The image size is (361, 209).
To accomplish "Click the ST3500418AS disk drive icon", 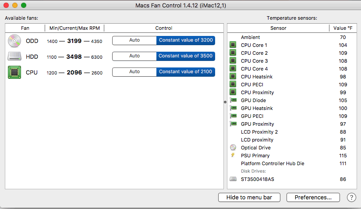I will tap(233, 179).
